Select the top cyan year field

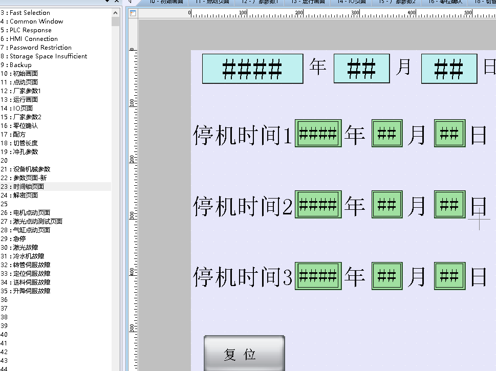click(252, 69)
